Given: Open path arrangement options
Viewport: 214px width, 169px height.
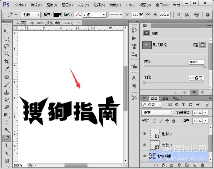Looking at the screenshot, I should pos(196,15).
